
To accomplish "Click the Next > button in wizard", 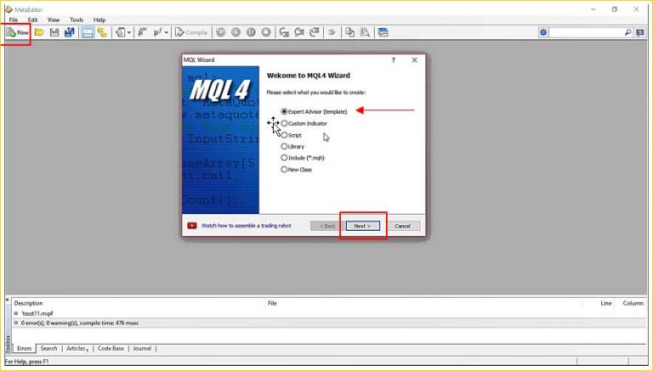I will [x=362, y=226].
